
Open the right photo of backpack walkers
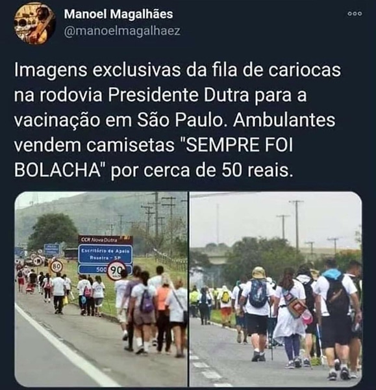[276, 289]
